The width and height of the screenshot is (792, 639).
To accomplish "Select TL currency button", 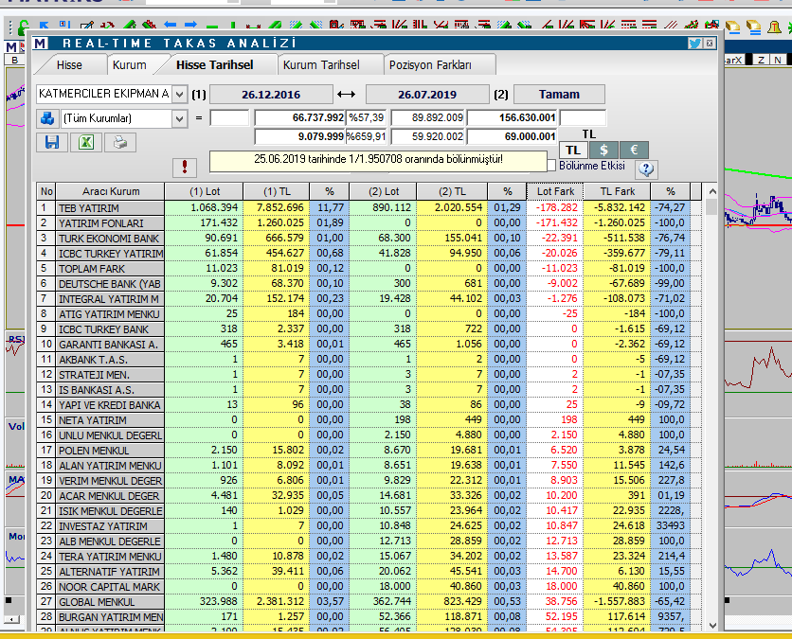I will pos(573,150).
